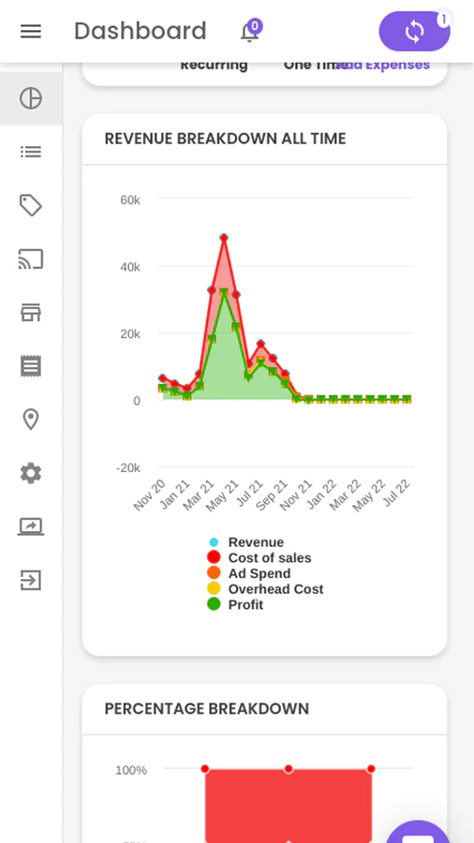Click the REVENUE BREAKDOWN ALL TIME heading
The height and width of the screenshot is (843, 474).
(x=225, y=139)
